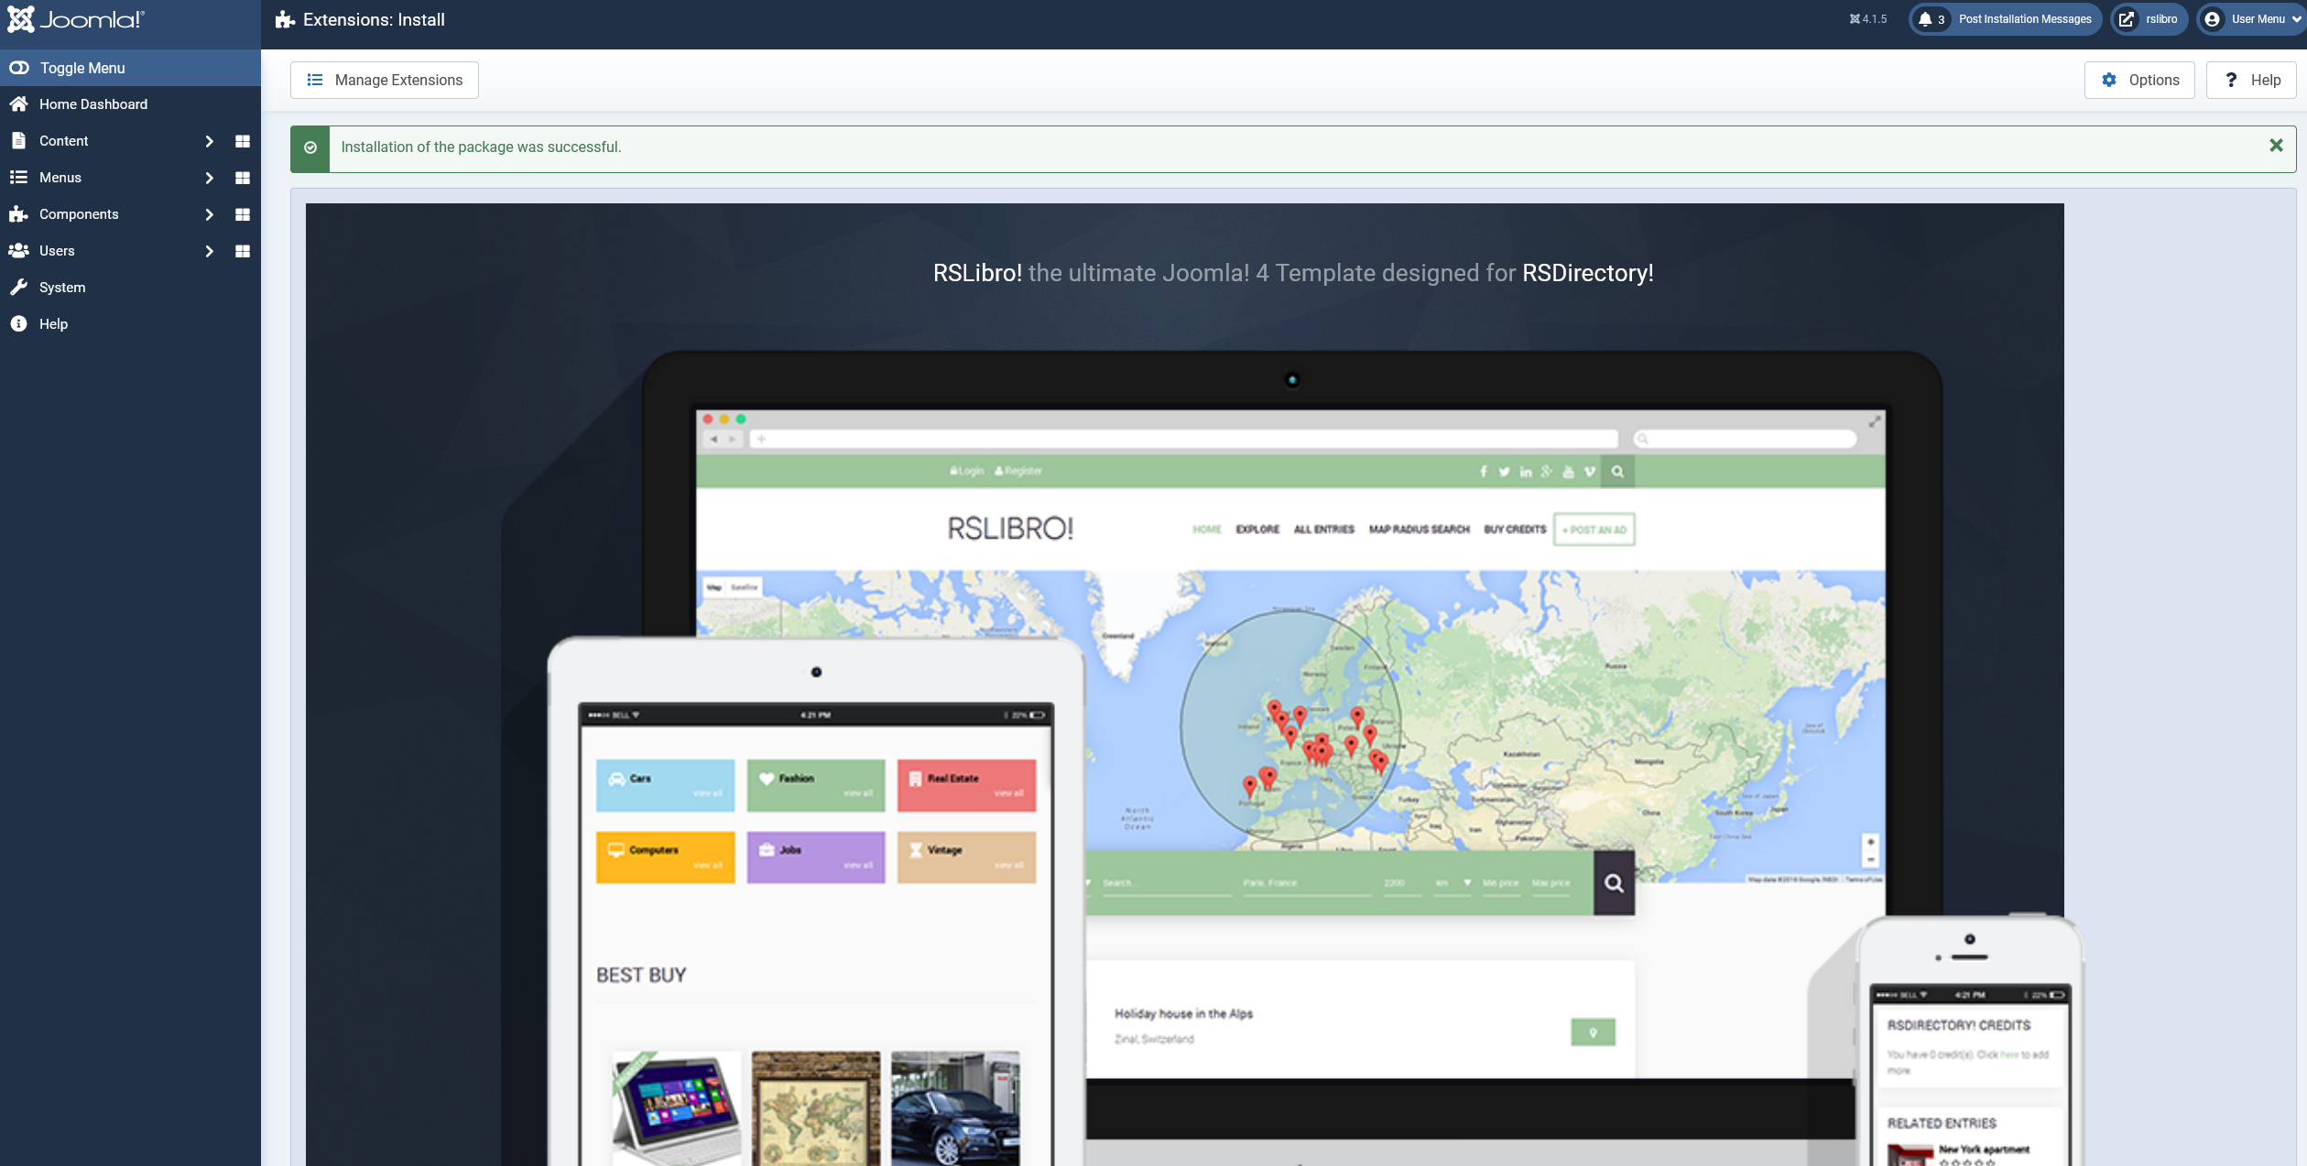The height and width of the screenshot is (1166, 2307).
Task: Click the Joomla version 4.1.5 label
Action: tap(1868, 19)
